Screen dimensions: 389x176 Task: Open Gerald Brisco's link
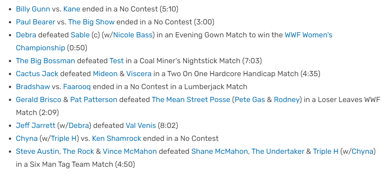[x=38, y=100]
